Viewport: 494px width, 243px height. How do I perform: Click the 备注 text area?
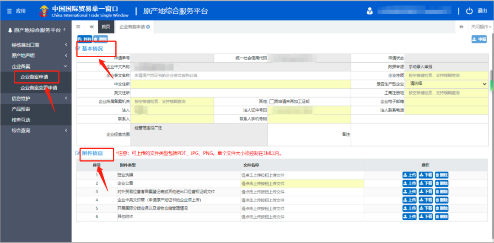(x=420, y=135)
